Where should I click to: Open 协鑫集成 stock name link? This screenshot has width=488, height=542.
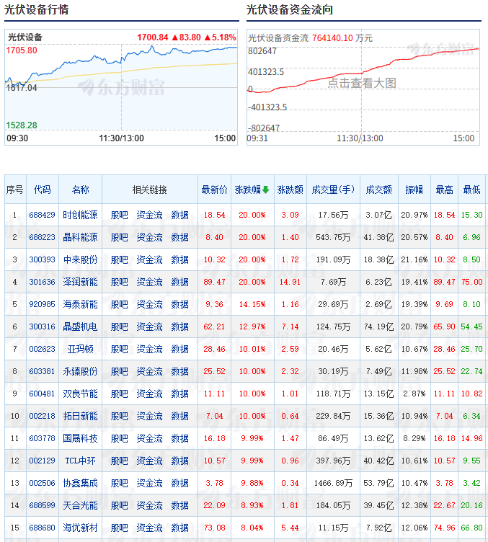coord(80,483)
